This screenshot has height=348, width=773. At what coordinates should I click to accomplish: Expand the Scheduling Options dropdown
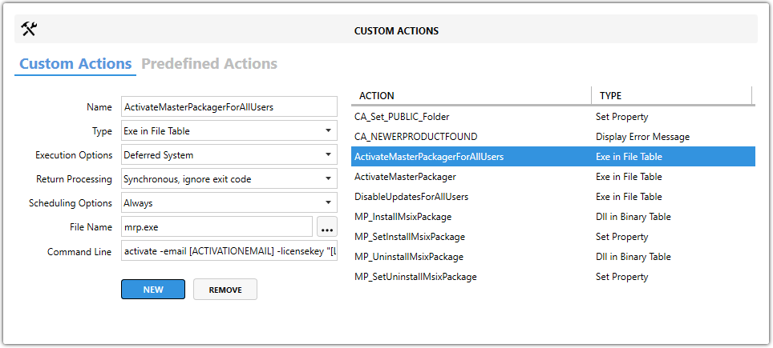point(229,203)
